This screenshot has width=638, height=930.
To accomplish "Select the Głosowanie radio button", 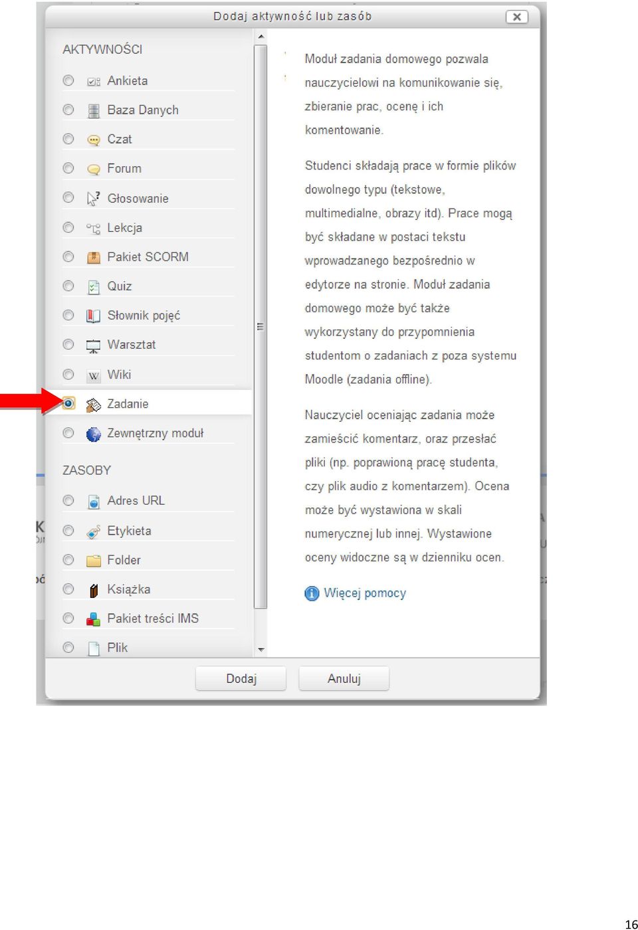I will [x=68, y=197].
